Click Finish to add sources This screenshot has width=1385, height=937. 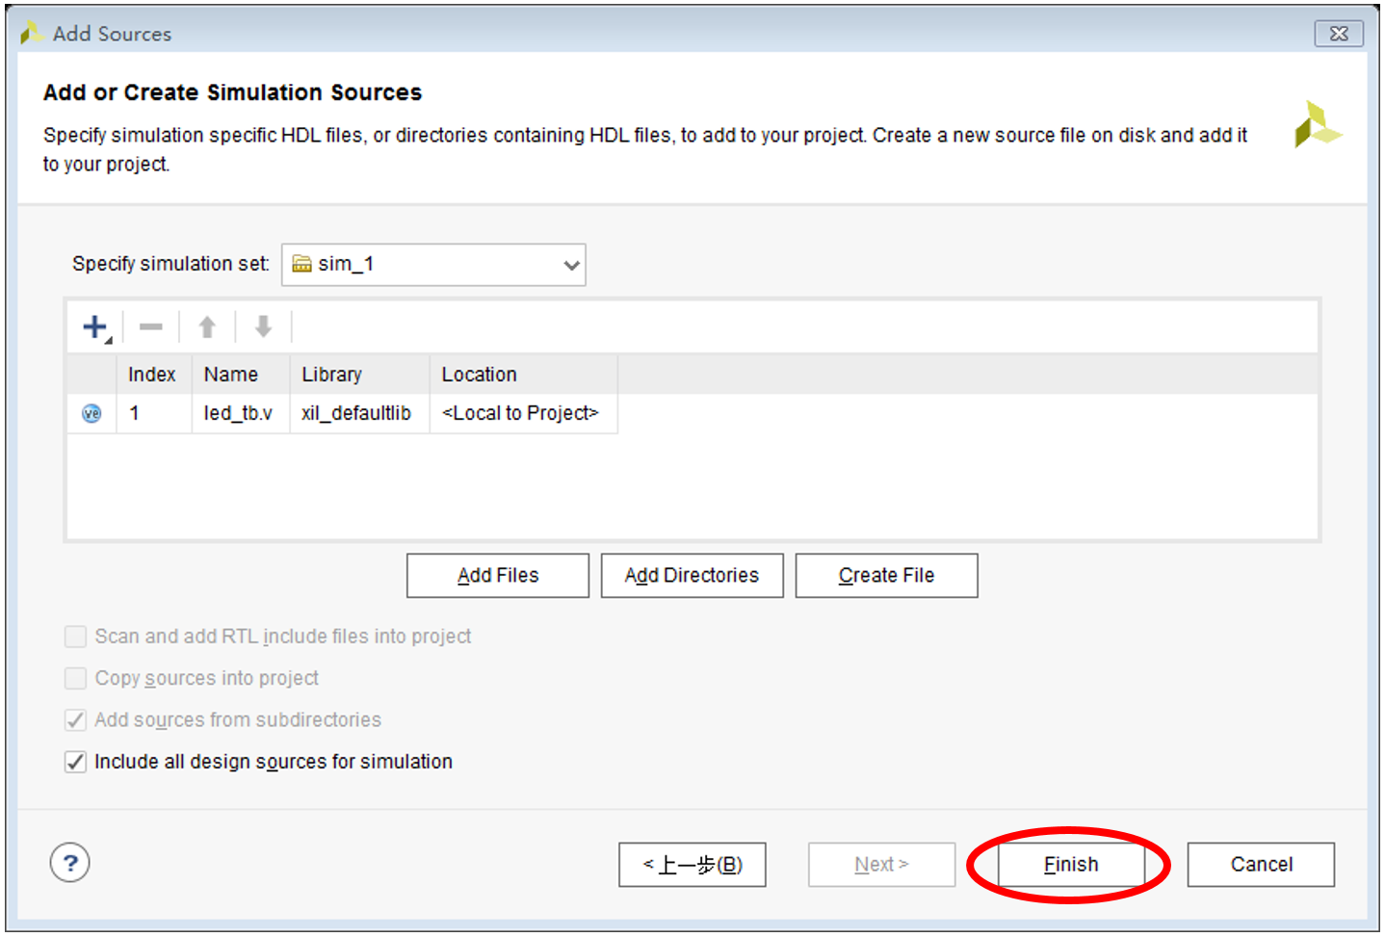[1071, 865]
